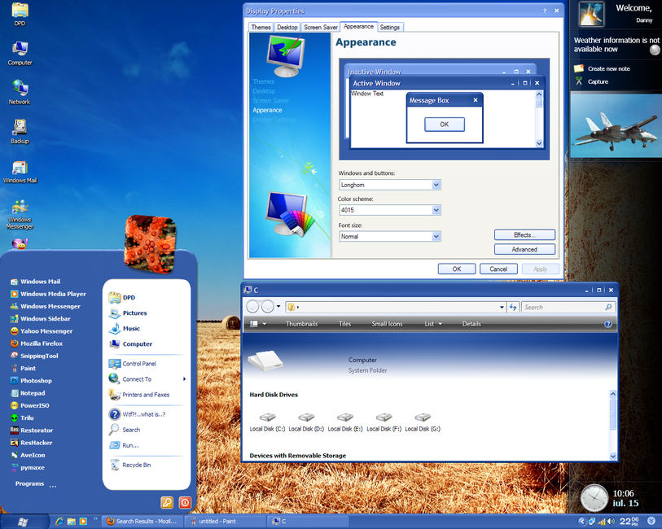Open the DPD folder desktop icon
The image size is (662, 529).
[20, 13]
